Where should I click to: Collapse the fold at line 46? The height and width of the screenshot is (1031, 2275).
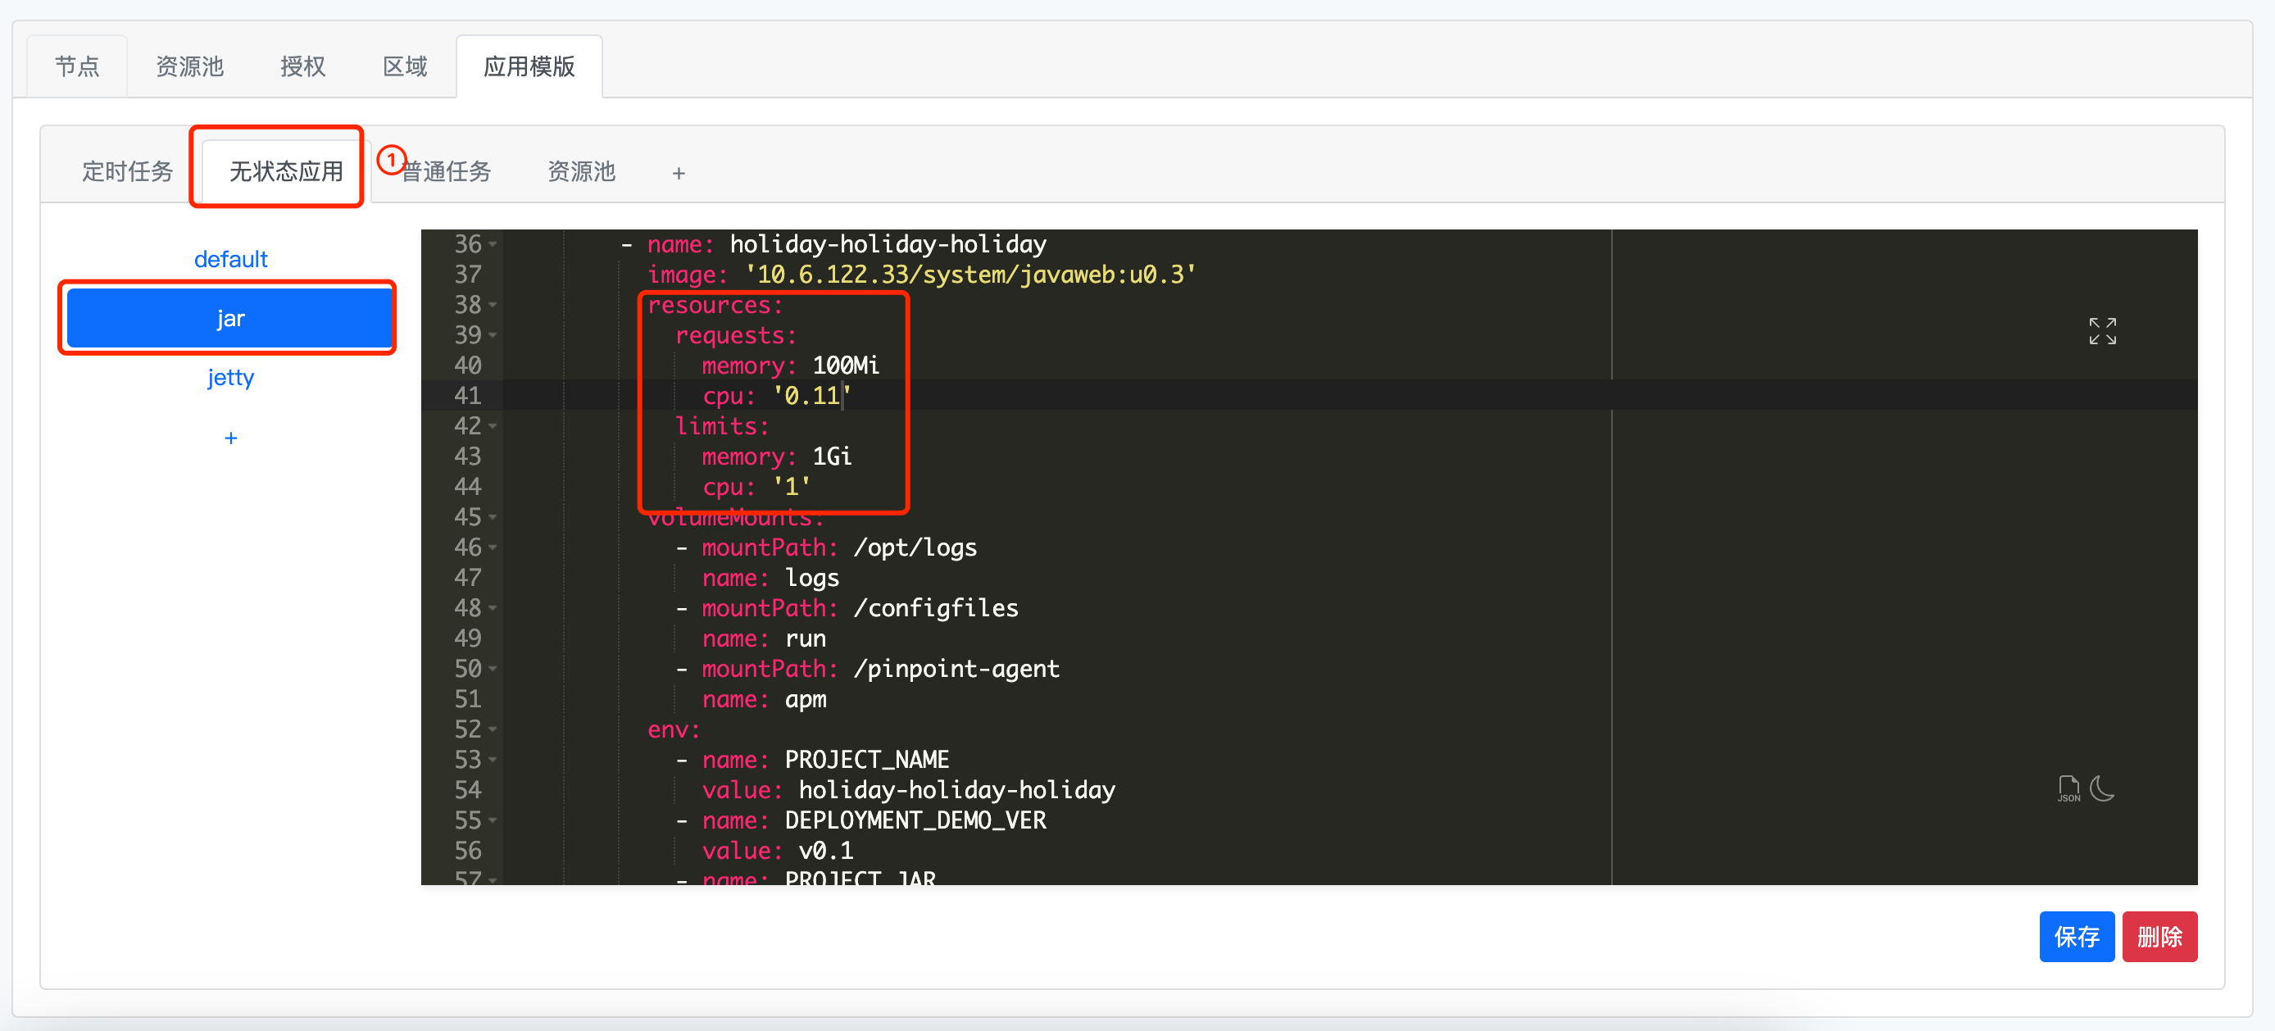pos(493,547)
